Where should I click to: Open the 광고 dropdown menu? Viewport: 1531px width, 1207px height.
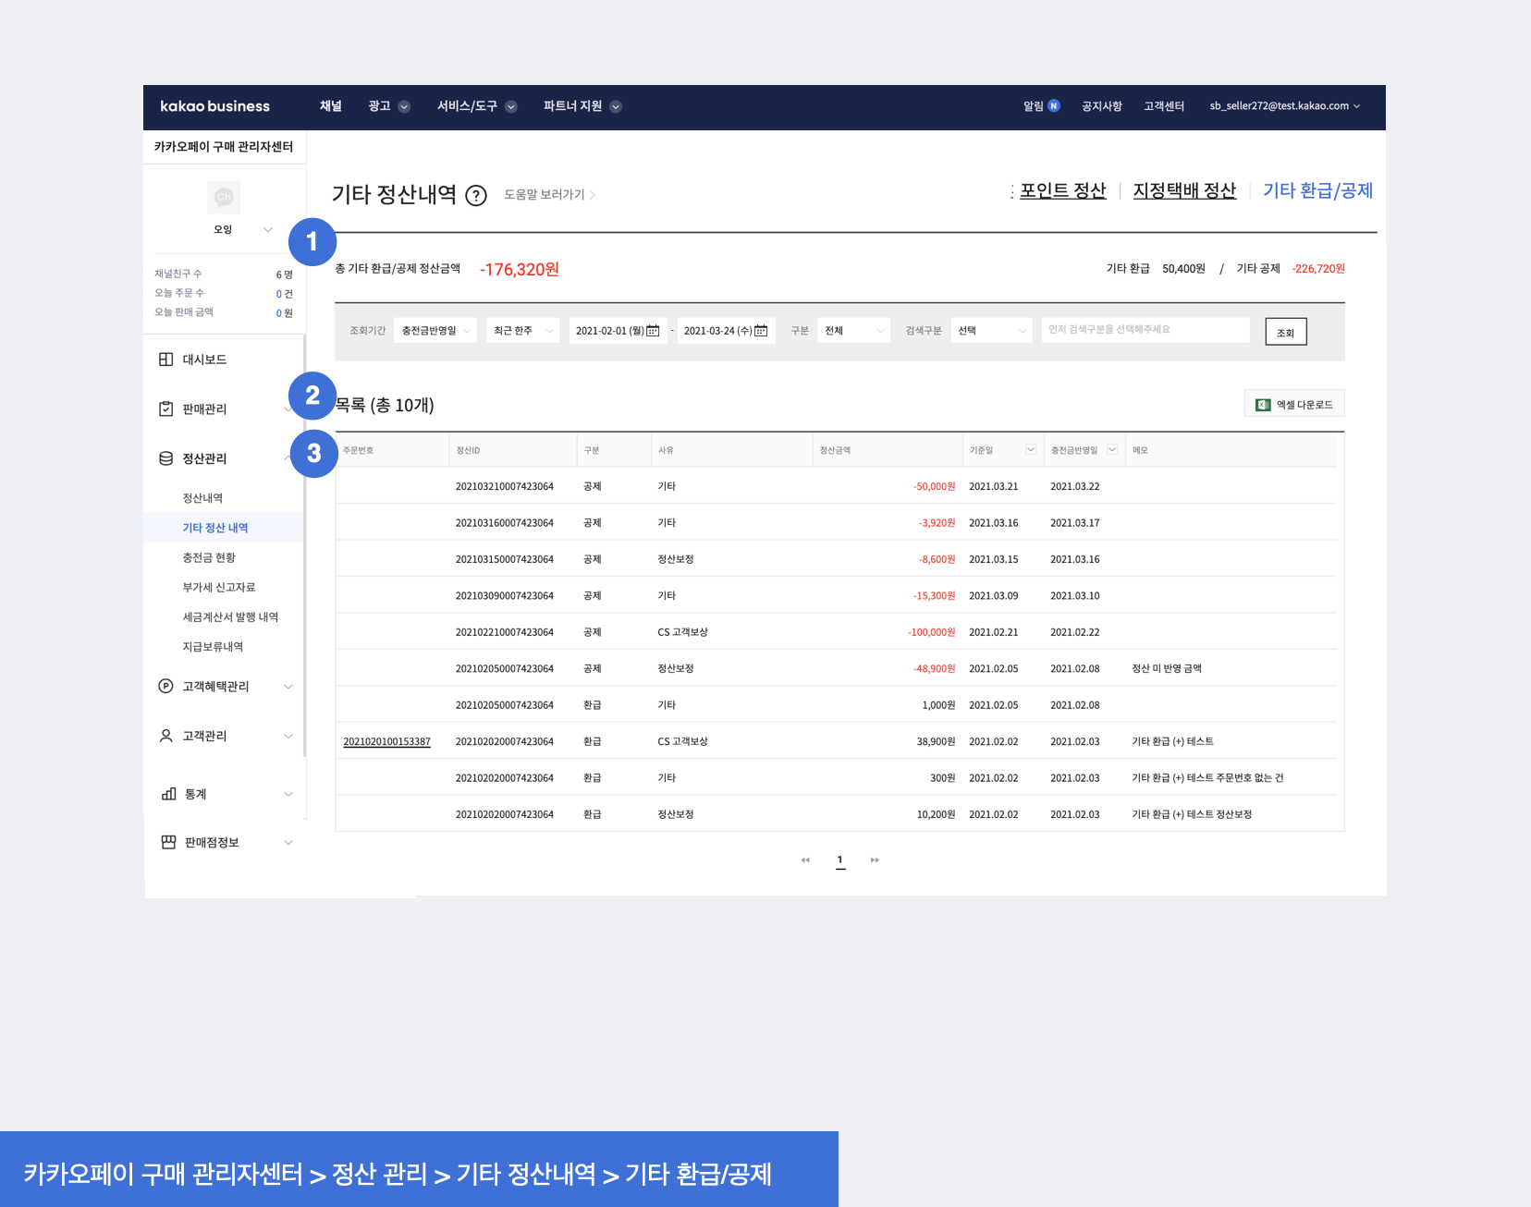tap(389, 106)
